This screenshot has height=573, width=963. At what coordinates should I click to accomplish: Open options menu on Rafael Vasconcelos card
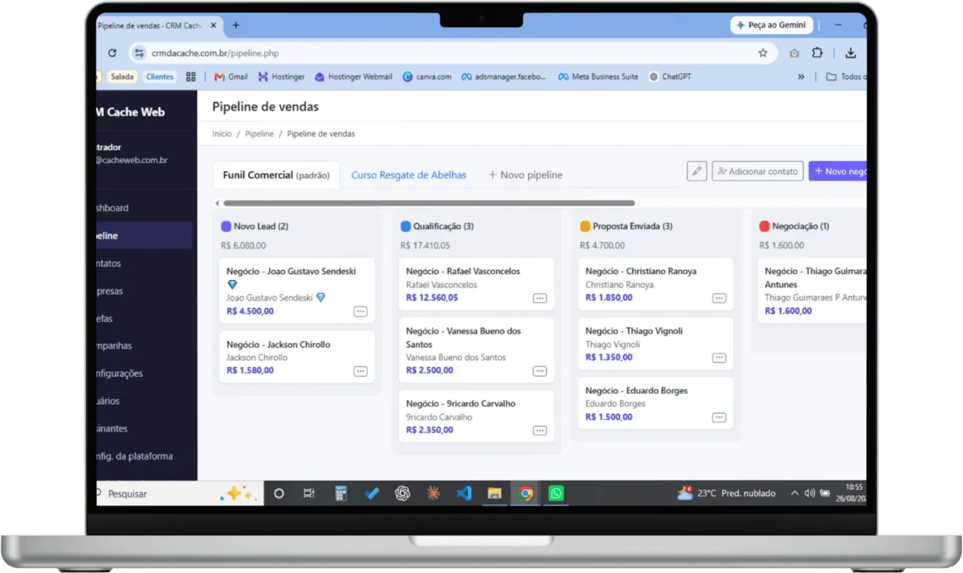[540, 298]
